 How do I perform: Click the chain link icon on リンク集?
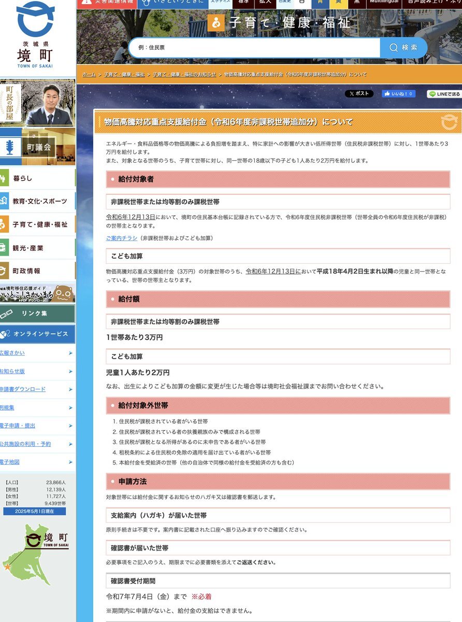pyautogui.click(x=6, y=314)
